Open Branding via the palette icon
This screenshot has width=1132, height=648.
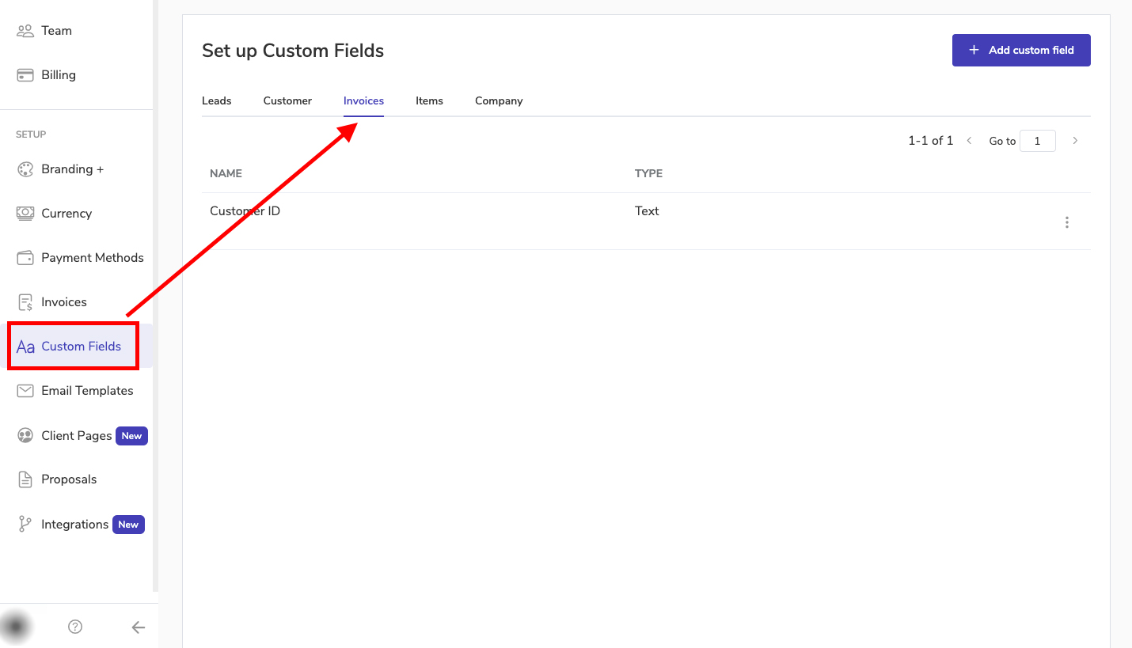25,169
